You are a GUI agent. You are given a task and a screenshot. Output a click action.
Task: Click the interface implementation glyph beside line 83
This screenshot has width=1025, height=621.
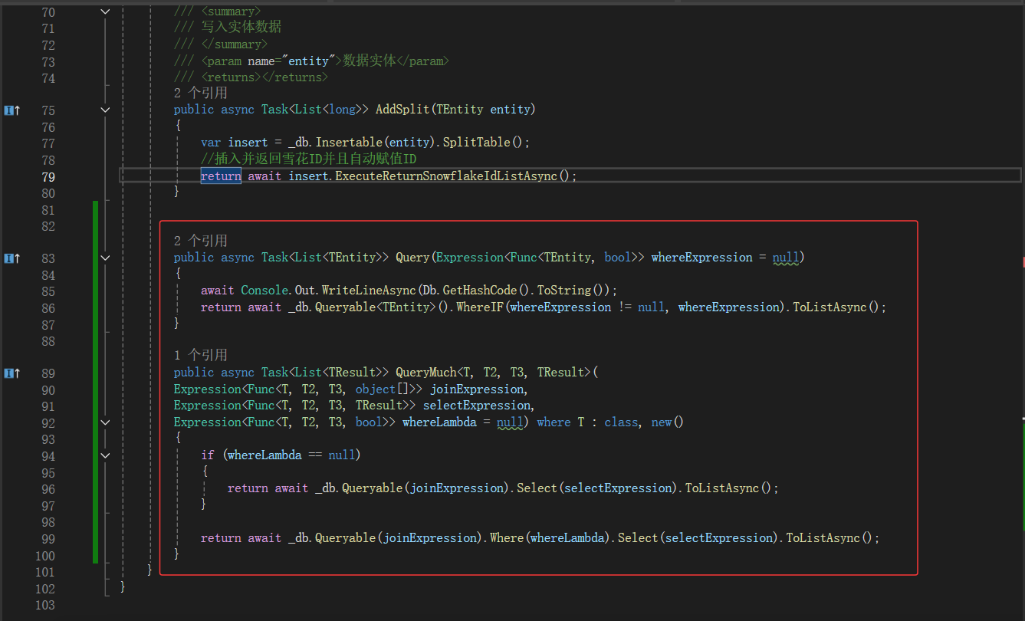coord(11,258)
